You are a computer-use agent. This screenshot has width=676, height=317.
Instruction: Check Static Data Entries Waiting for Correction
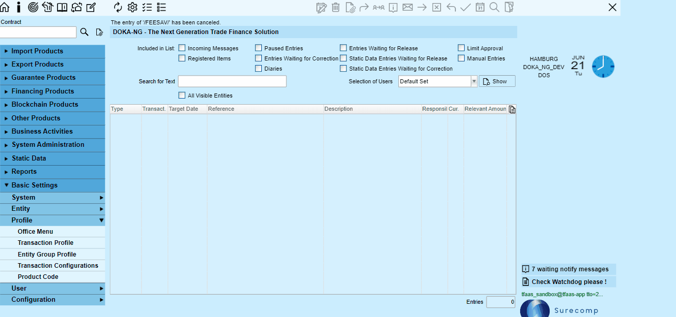tap(343, 68)
